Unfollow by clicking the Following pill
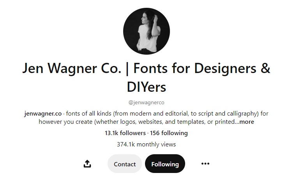Viewport: 297px width, 180px height. pyautogui.click(x=165, y=164)
